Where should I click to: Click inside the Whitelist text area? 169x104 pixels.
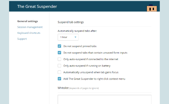coord(105,100)
